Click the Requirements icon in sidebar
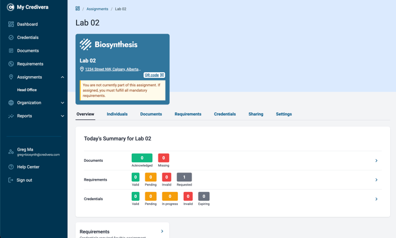This screenshot has height=238, width=396. tap(11, 64)
